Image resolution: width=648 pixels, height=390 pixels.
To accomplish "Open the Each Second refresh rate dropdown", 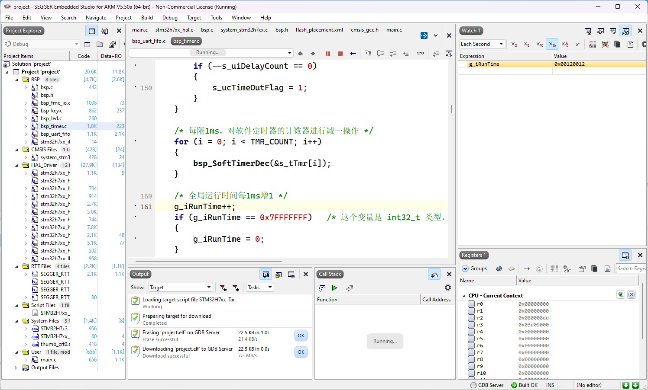I will (x=483, y=44).
